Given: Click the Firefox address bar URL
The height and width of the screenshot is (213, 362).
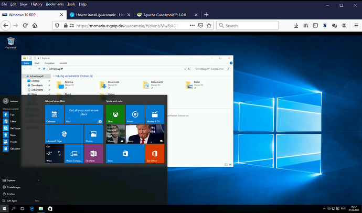Looking at the screenshot, I should pos(127,26).
